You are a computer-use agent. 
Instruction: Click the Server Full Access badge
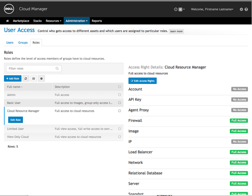(x=239, y=183)
